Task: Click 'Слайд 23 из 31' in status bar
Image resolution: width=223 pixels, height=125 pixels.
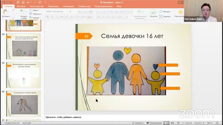Action: coord(12,123)
